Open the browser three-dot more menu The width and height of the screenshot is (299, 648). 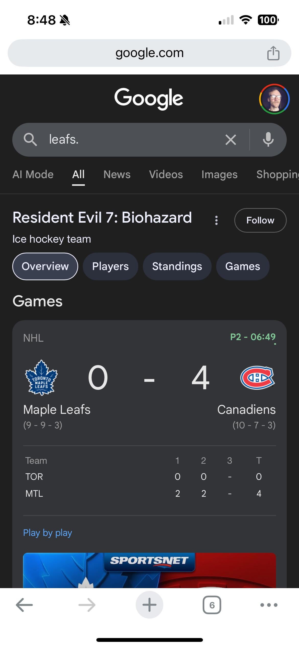point(269,605)
